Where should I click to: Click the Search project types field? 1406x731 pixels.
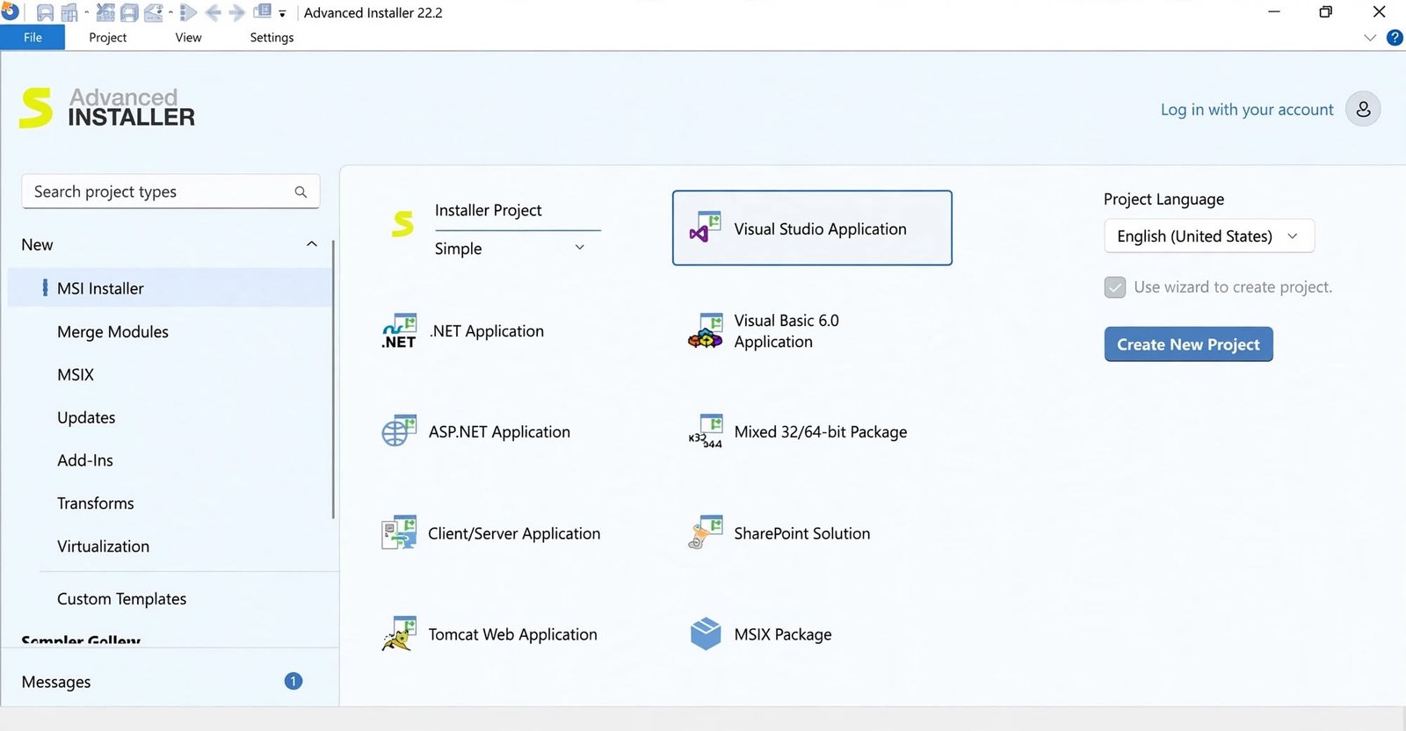170,192
